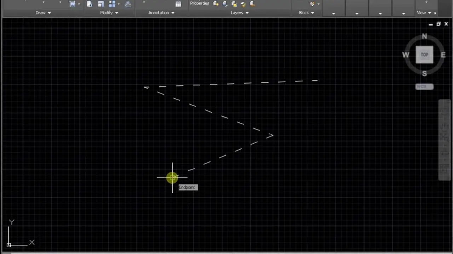Image resolution: width=453 pixels, height=254 pixels.
Task: Select the Offset tool in Modify panel
Action: coord(128,4)
